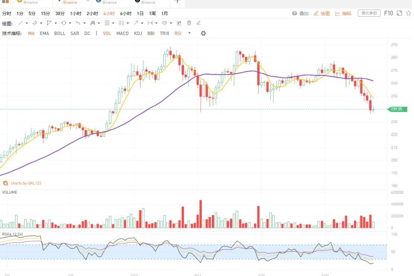Image resolution: width=414 pixels, height=276 pixels.
Task: Click the trash icon to delete drawings
Action: point(189,23)
